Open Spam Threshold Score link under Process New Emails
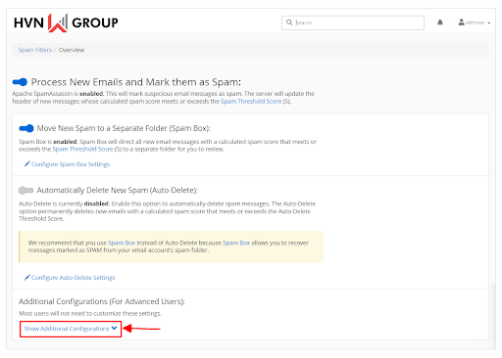 pos(251,102)
